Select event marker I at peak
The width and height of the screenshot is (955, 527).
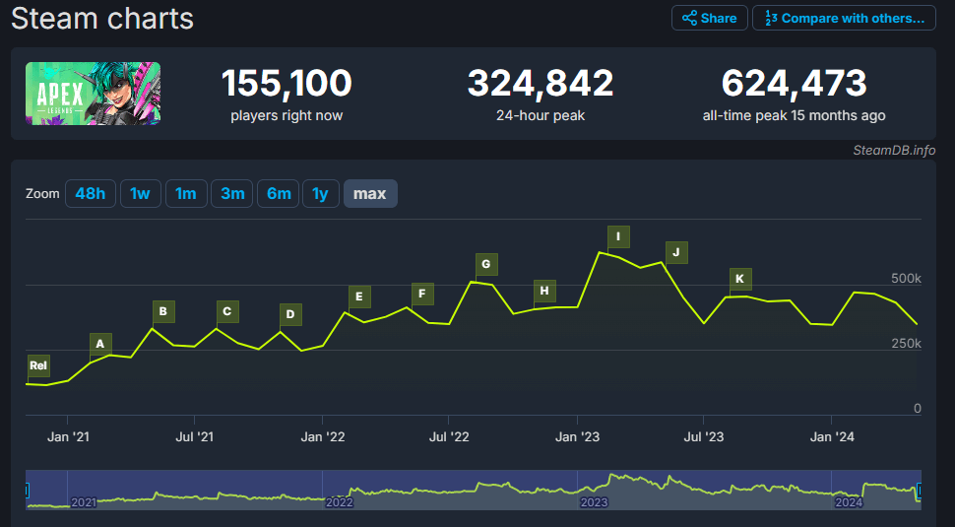coord(618,236)
